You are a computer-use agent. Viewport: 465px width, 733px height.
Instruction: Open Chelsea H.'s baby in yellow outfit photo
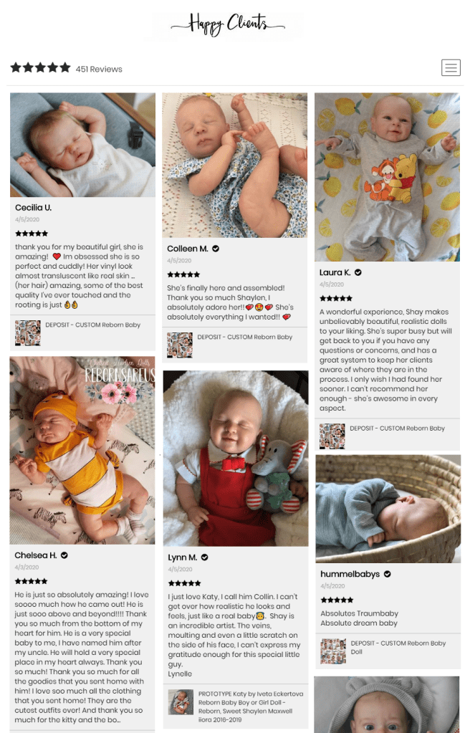pyautogui.click(x=82, y=451)
